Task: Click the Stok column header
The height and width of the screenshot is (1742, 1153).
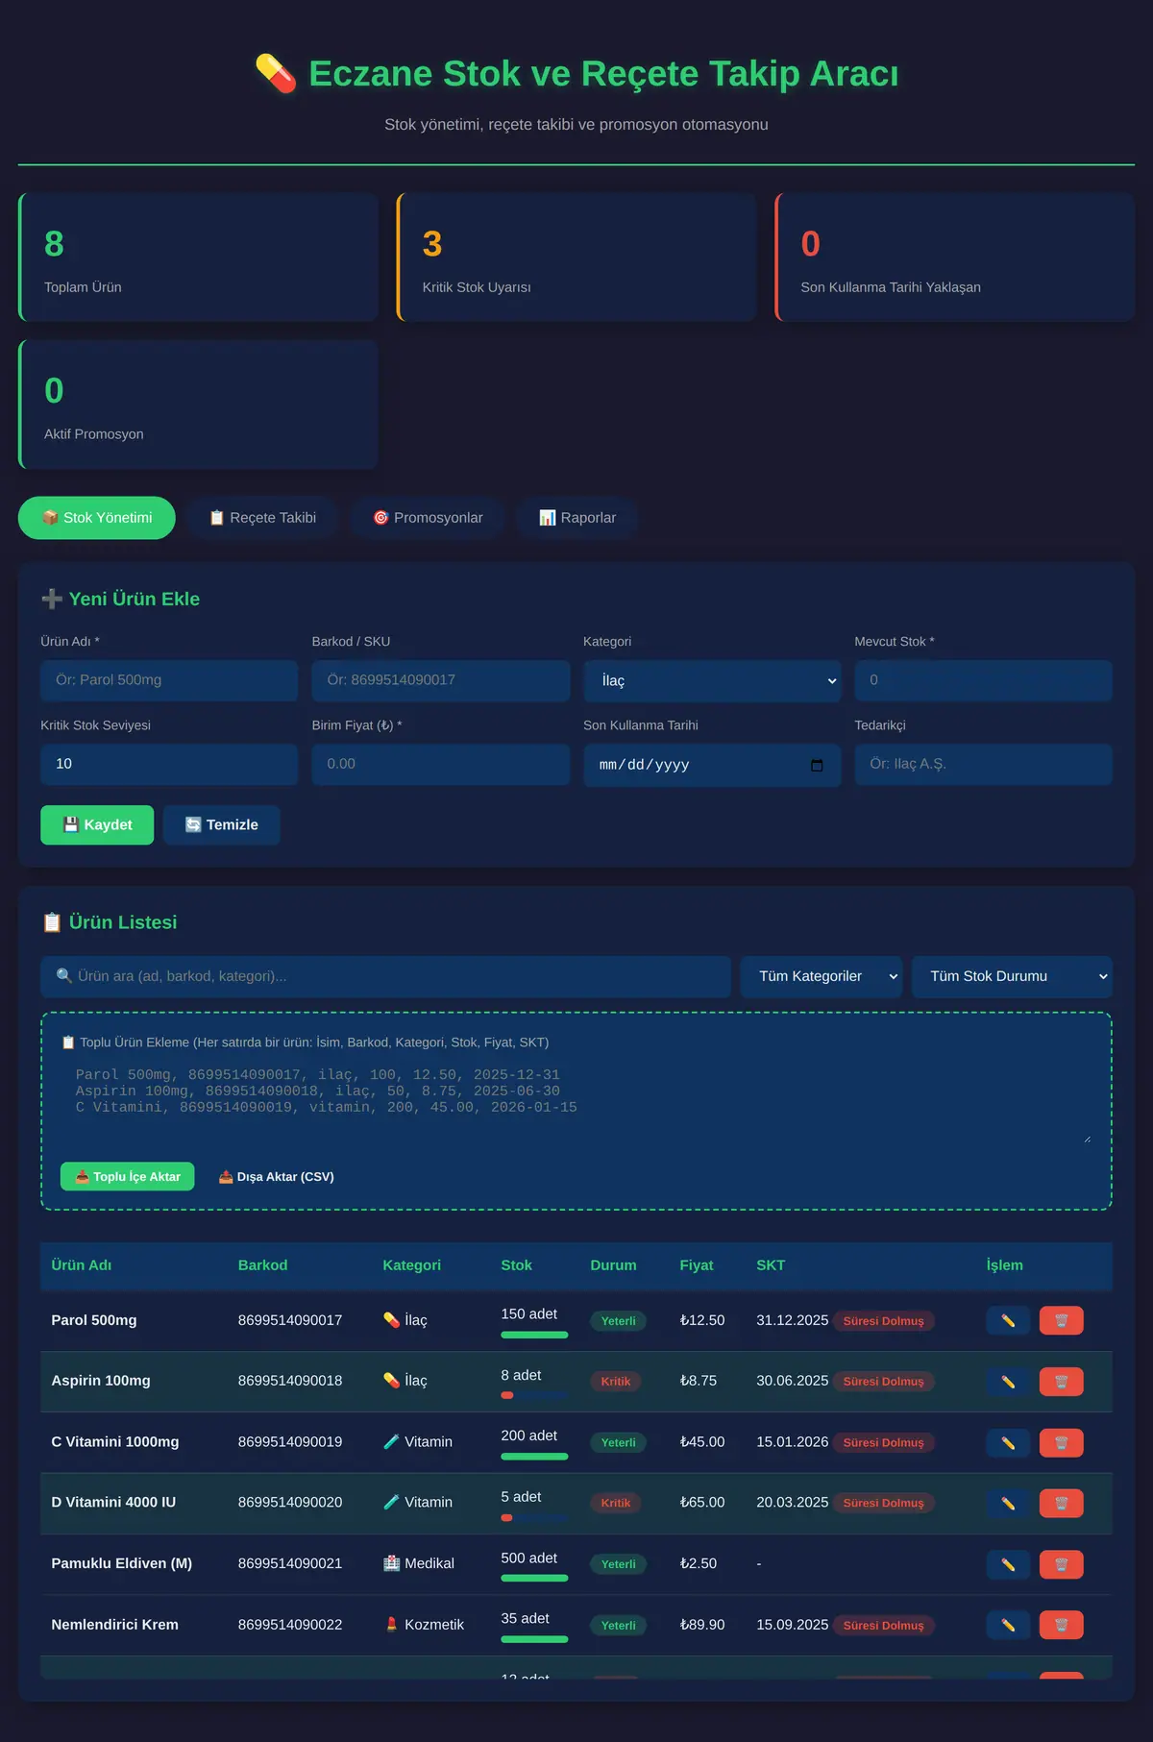Action: tap(516, 1265)
